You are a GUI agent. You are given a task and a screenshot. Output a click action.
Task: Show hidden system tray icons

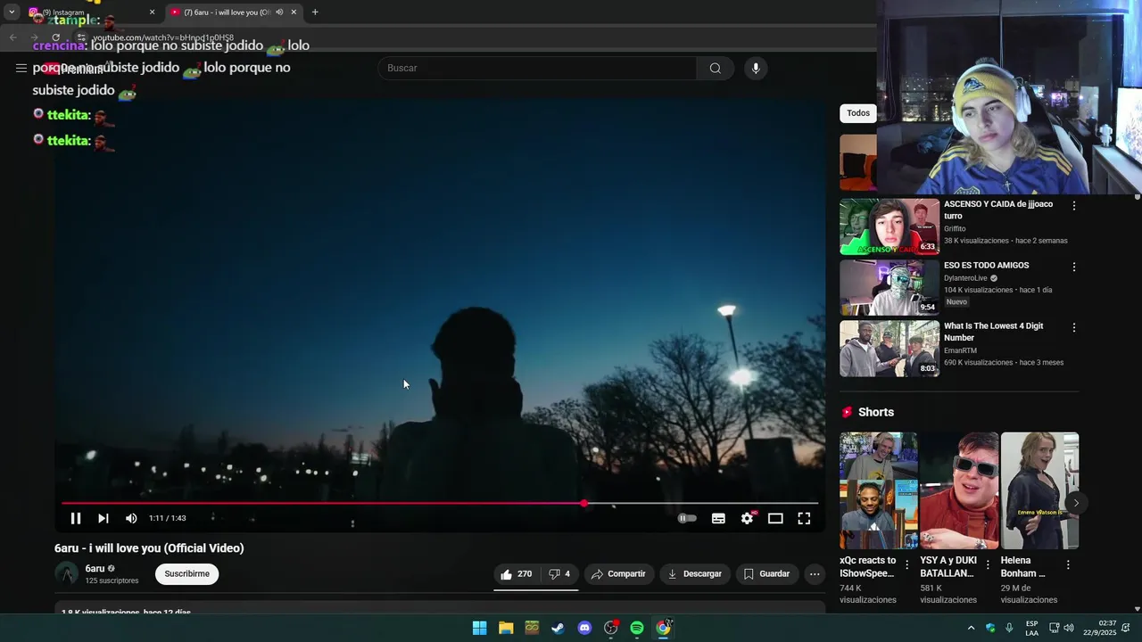pyautogui.click(x=971, y=628)
